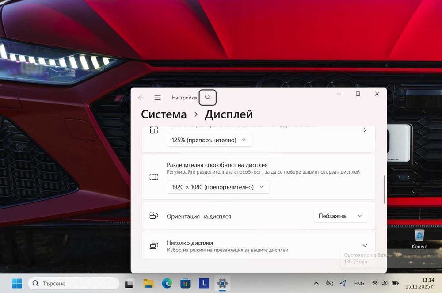Open the 125% scale dropdown
Screen dimensions: 442x293
(x=209, y=140)
